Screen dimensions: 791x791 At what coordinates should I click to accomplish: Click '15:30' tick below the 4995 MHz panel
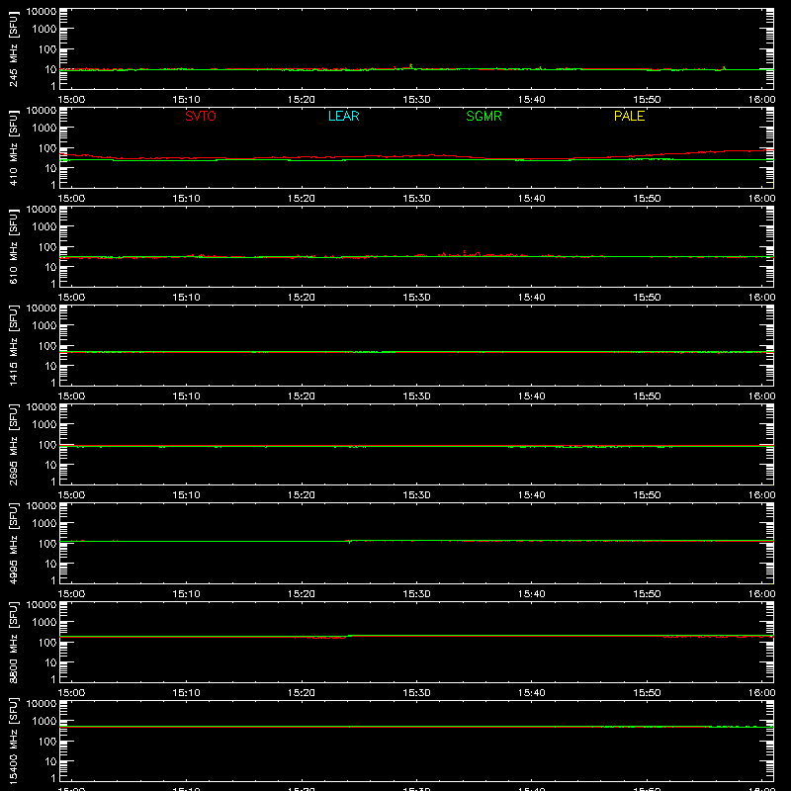416,594
